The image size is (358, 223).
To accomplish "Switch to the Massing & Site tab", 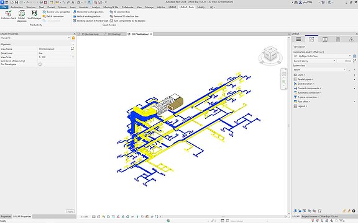I will click(x=111, y=7).
